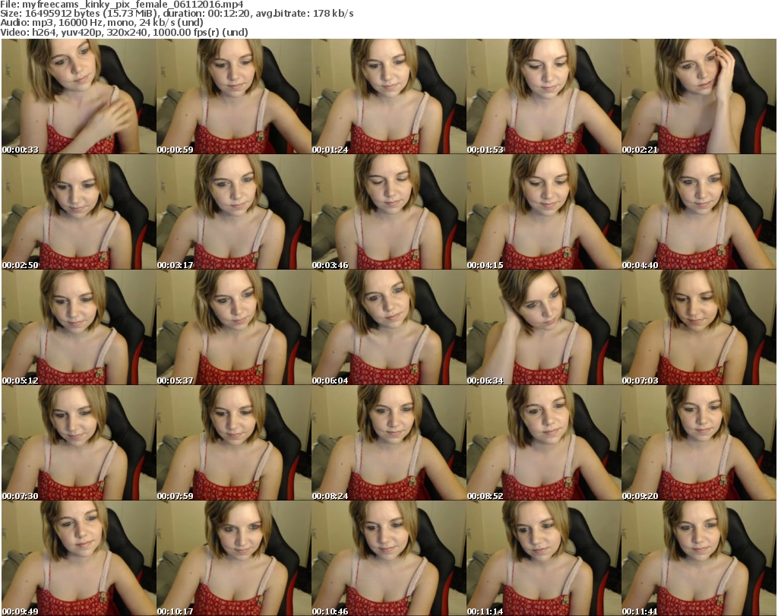The image size is (778, 616).
Task: Click the 'Size: 16495912 bytes' info line
Action: pos(177,14)
